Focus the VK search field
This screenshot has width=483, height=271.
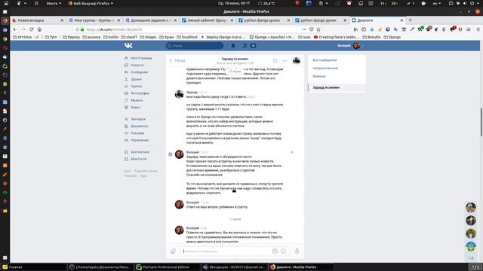195,46
